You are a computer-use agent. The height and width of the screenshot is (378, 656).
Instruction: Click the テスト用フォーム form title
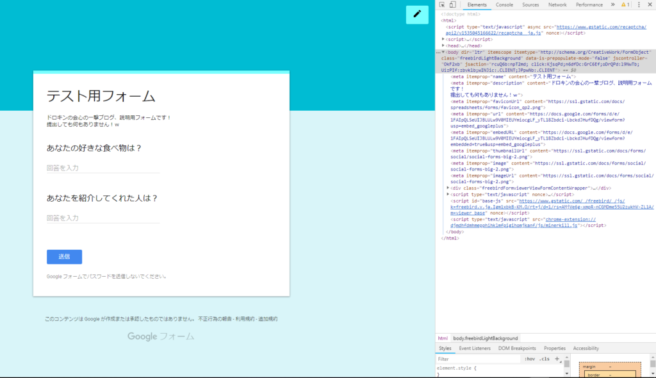[x=101, y=96]
